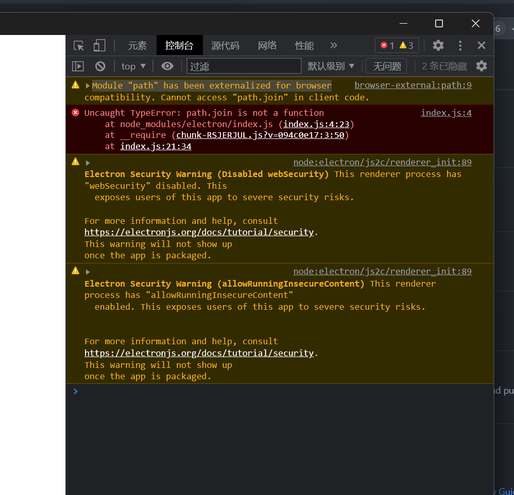514x495 pixels.
Task: Open DevTools settings gear
Action: 438,45
